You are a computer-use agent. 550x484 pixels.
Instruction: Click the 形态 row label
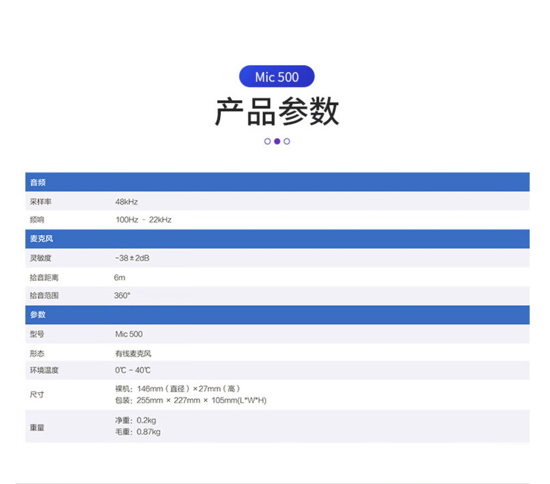(x=37, y=354)
